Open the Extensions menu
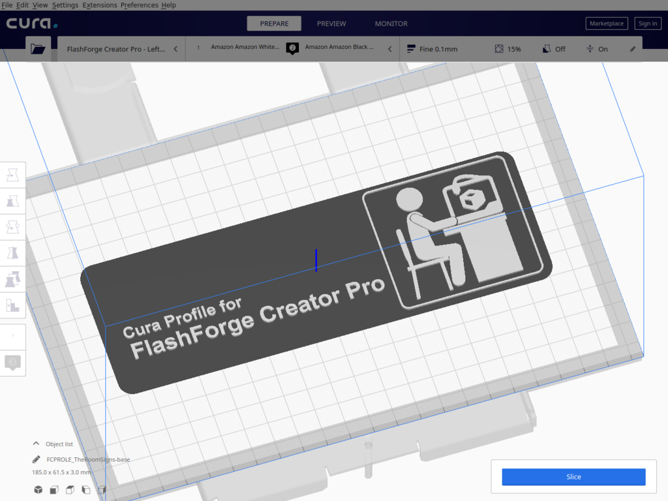Image resolution: width=668 pixels, height=501 pixels. click(100, 5)
